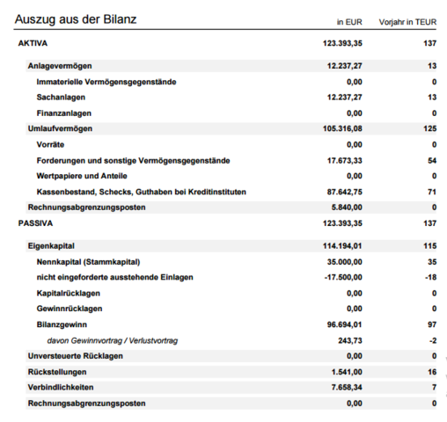Click prior-year value -2

pos(433,341)
